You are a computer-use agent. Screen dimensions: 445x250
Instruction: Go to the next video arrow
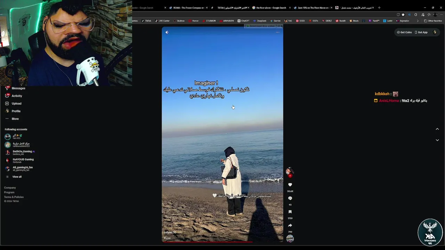pos(437,140)
